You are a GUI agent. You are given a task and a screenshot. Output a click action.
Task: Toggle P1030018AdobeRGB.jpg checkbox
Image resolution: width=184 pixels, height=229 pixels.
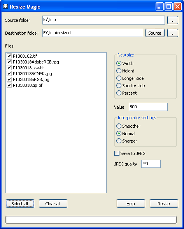(9, 62)
